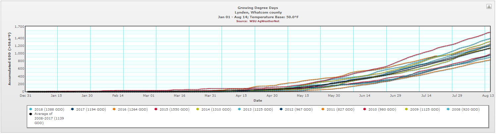Click the dark blue 2012 legend marker
The height and width of the screenshot is (134, 496).
281,109
